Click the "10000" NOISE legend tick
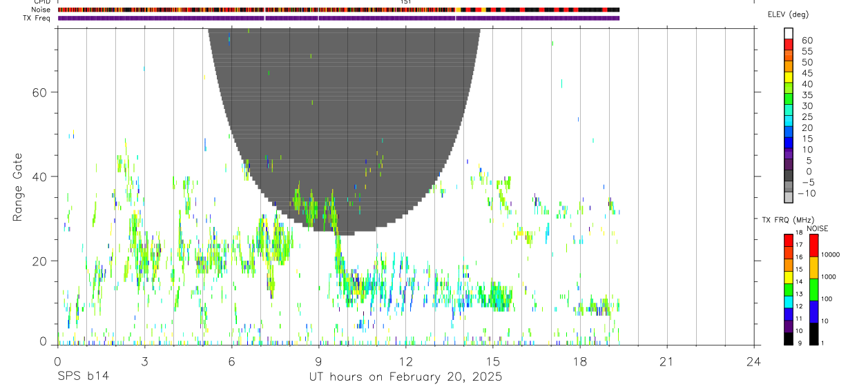848x391 pixels. (830, 255)
